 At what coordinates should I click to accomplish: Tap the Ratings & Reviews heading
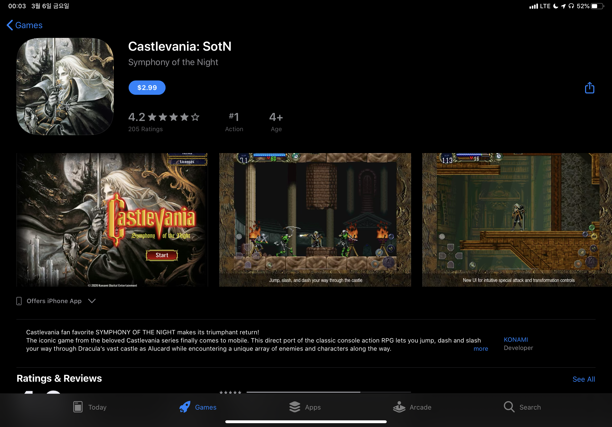tap(59, 378)
